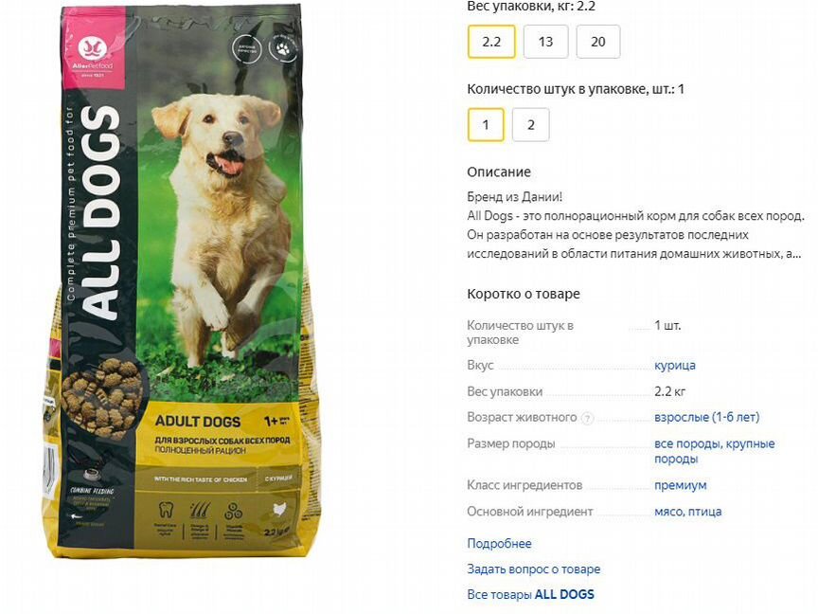Open the мясо, птица ingredient link
The image size is (818, 614).
687,512
